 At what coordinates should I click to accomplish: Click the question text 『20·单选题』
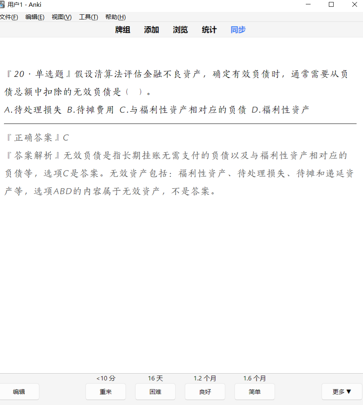[39, 74]
